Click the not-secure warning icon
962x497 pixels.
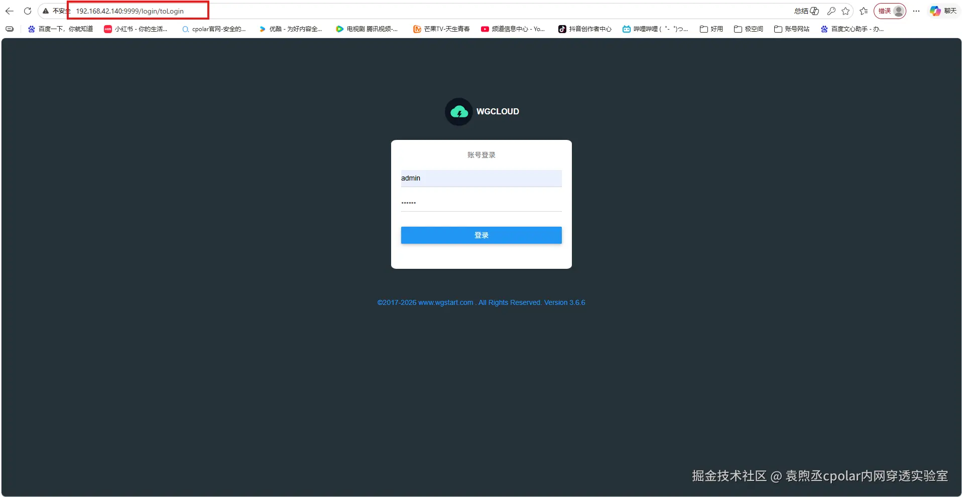46,11
